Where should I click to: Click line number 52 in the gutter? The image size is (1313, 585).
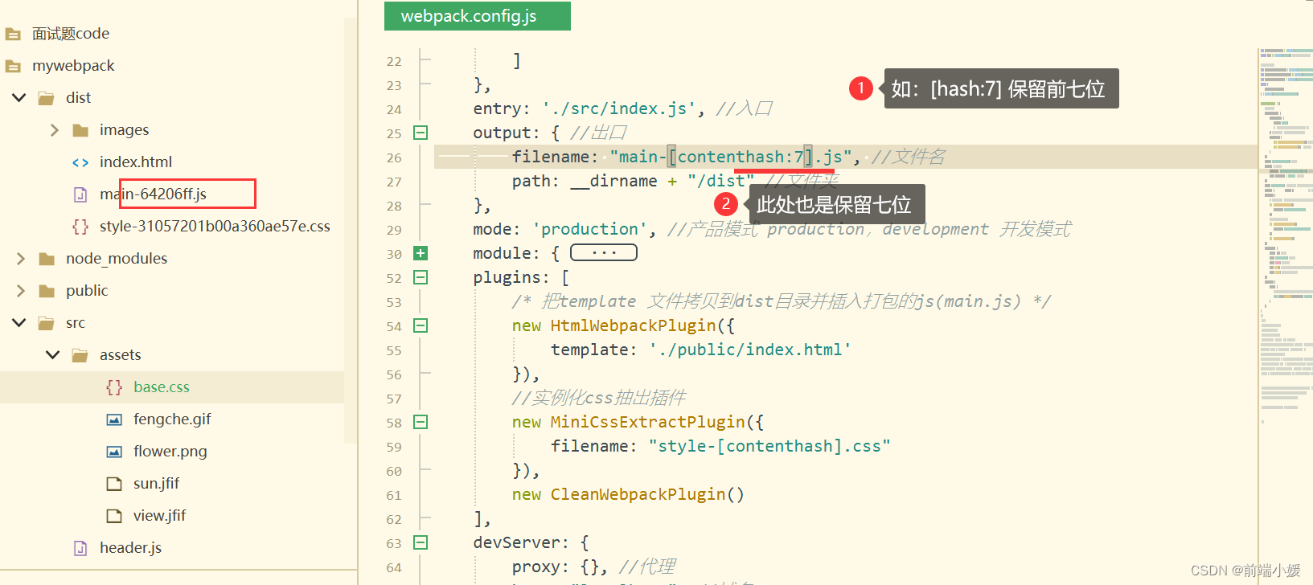394,278
